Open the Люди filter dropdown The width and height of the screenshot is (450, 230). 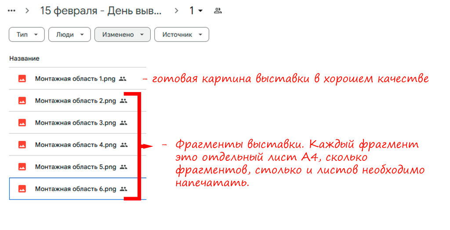[x=69, y=35]
